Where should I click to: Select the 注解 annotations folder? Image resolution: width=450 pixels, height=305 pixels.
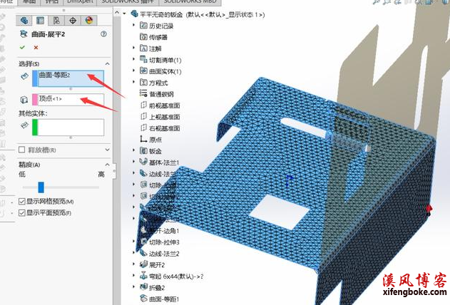150,48
